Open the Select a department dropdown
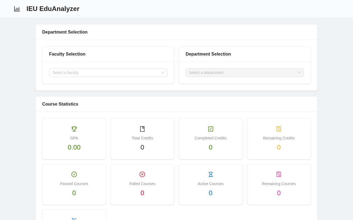Viewport: 353px width, 220px height. (245, 73)
